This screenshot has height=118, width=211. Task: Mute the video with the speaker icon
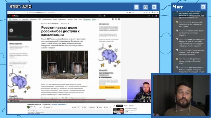(x=16, y=101)
